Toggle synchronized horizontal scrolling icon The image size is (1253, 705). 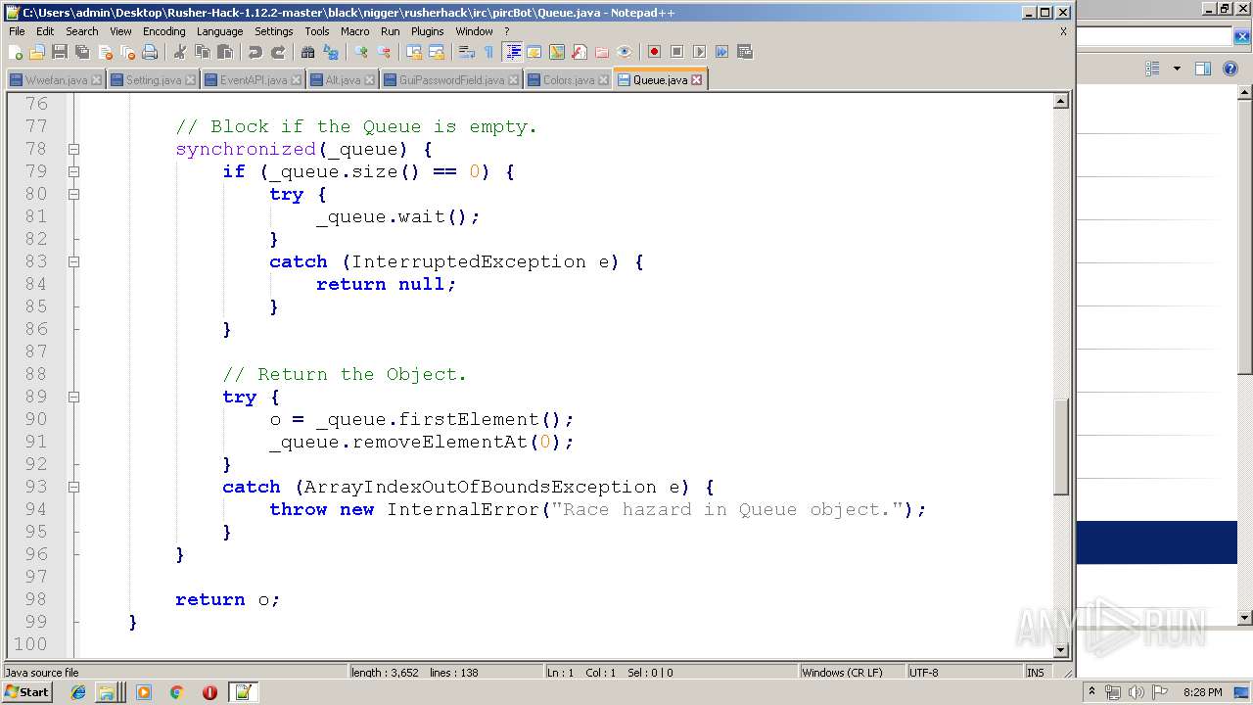click(437, 52)
